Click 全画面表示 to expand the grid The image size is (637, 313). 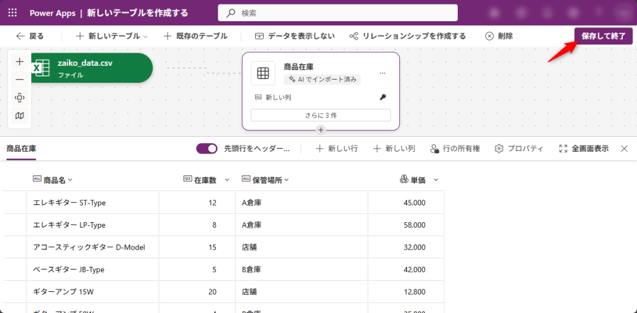584,149
